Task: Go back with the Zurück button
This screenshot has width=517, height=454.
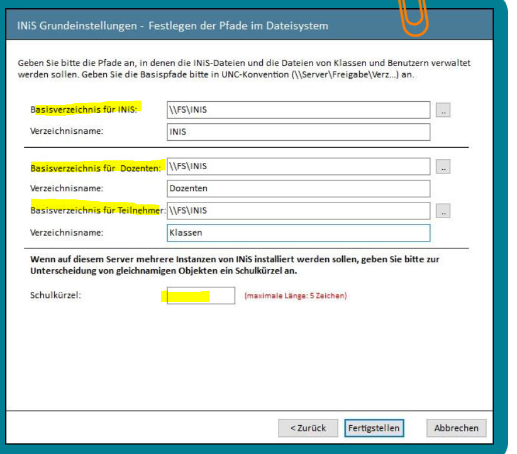Action: 308,428
